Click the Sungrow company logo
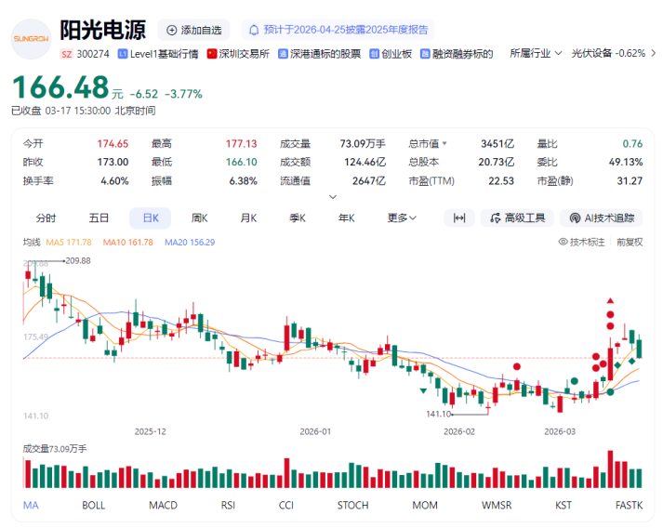Viewport: 663px width, 528px height. click(32, 39)
